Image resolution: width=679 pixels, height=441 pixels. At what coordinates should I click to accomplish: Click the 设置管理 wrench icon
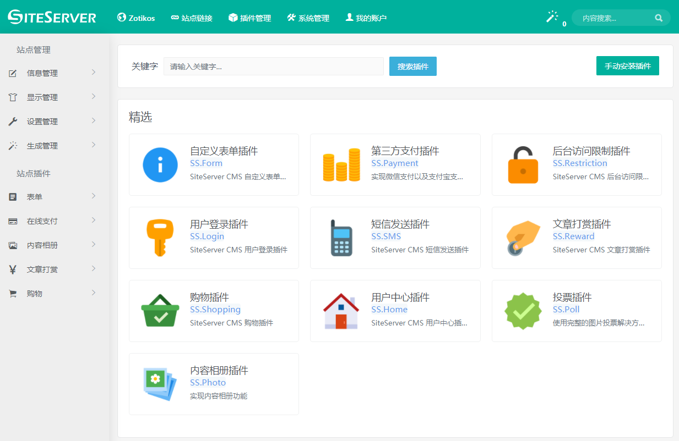[13, 122]
